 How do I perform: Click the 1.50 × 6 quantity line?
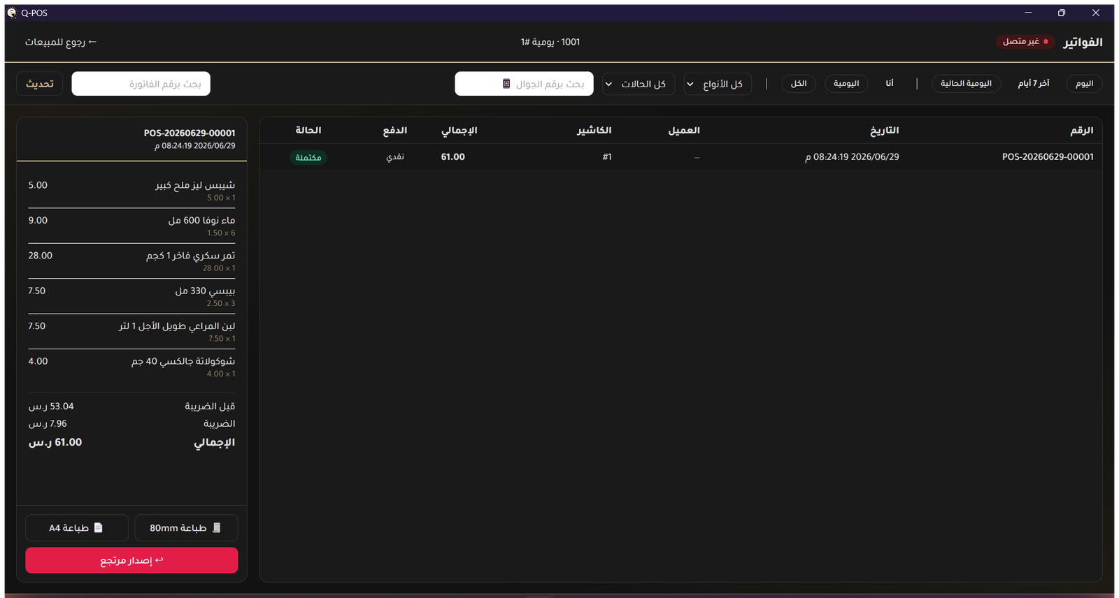pyautogui.click(x=221, y=233)
